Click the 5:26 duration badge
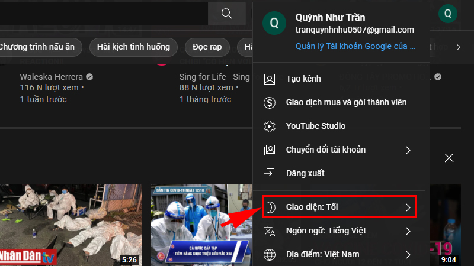Viewport: 474px width, 266px height. [129, 259]
